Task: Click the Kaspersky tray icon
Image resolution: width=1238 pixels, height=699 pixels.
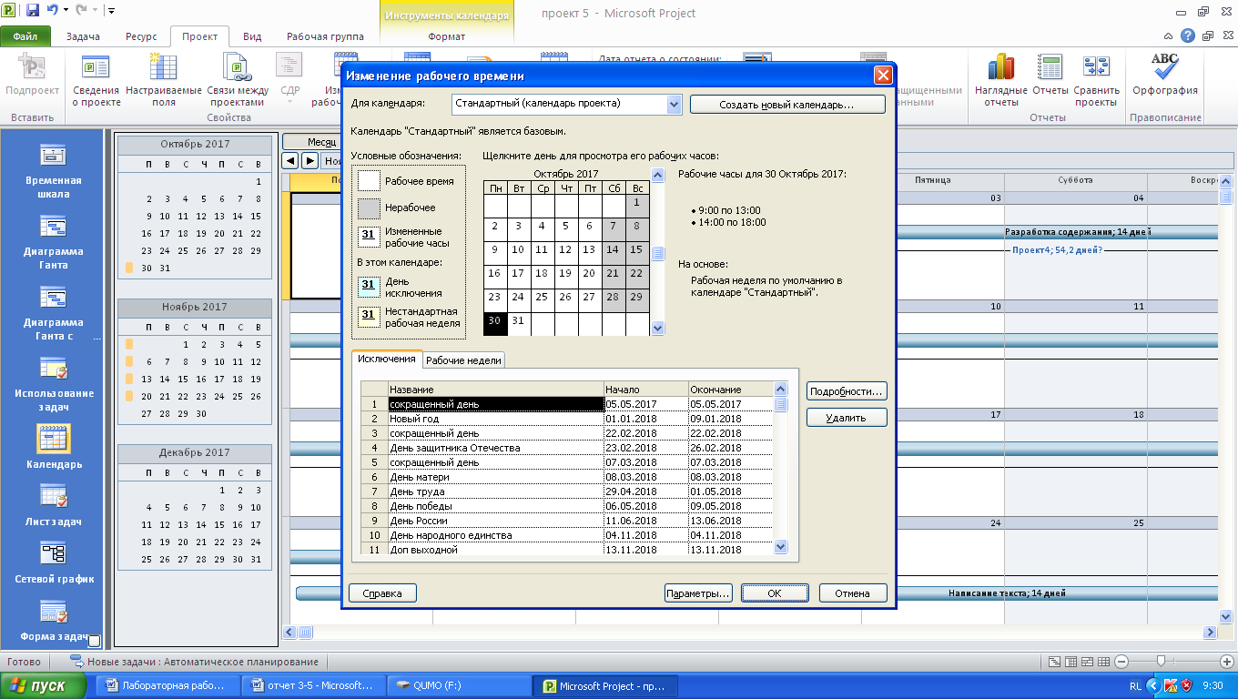Action: (x=1171, y=685)
